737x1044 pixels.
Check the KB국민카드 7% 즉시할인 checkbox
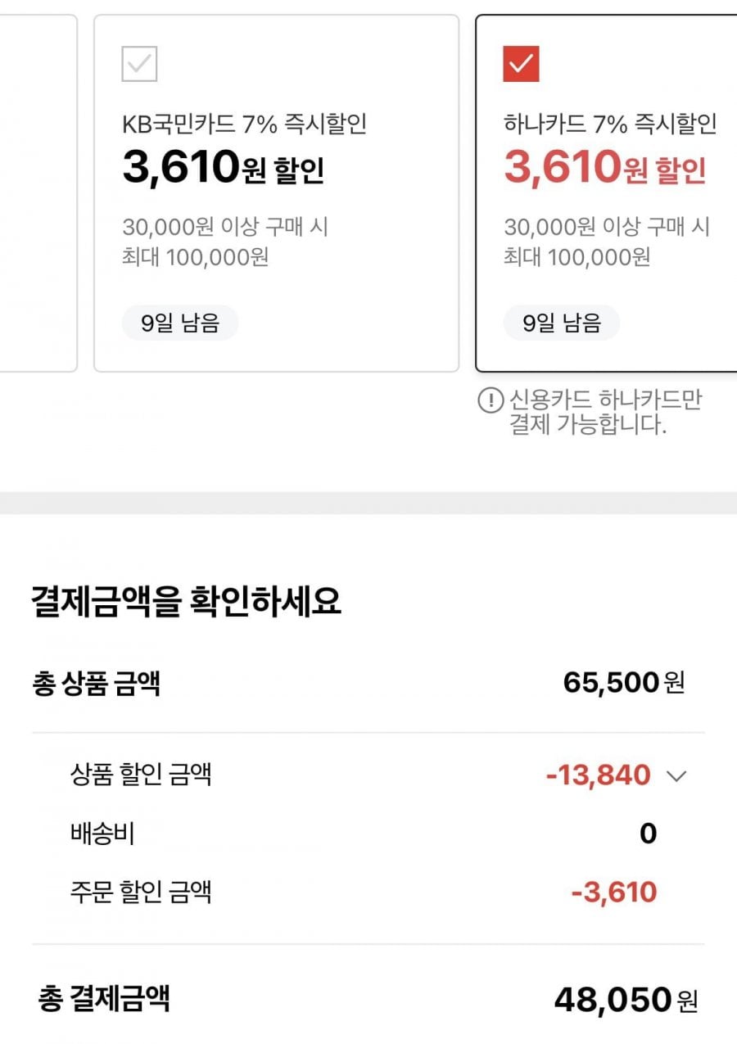139,64
